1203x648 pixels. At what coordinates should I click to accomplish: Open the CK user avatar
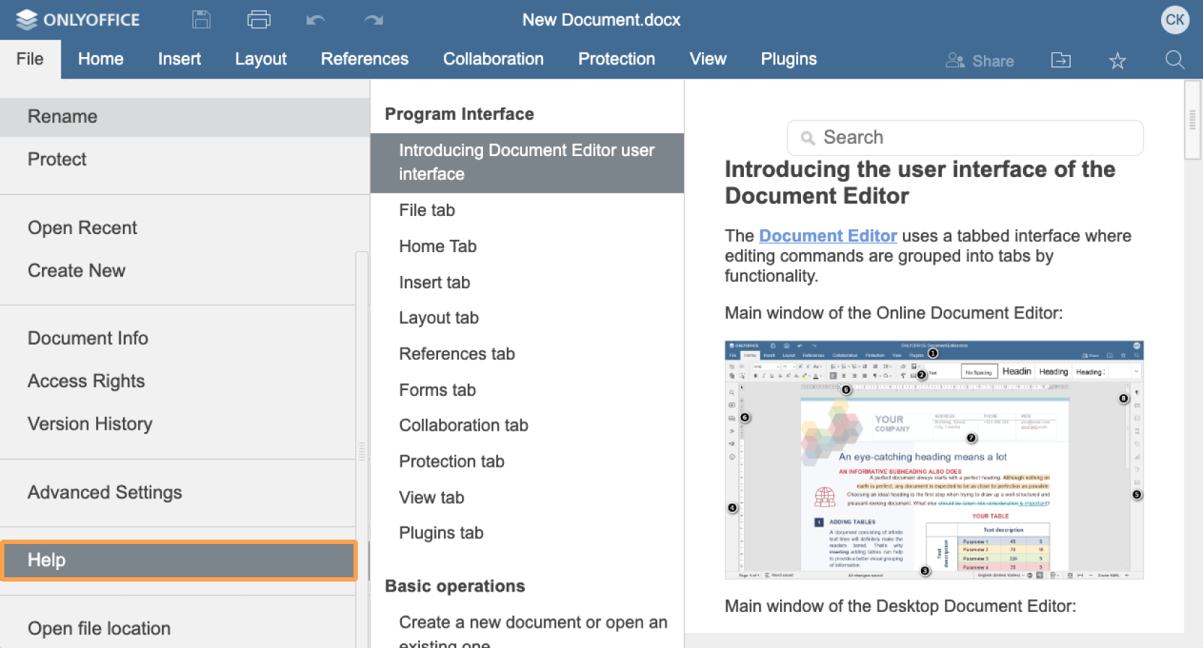click(1175, 20)
